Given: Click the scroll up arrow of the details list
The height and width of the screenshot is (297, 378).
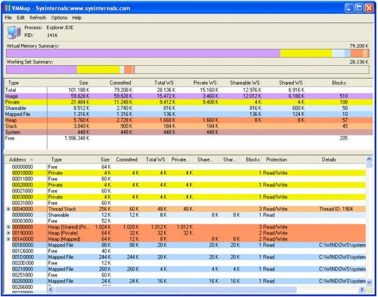Looking at the screenshot, I should point(369,159).
